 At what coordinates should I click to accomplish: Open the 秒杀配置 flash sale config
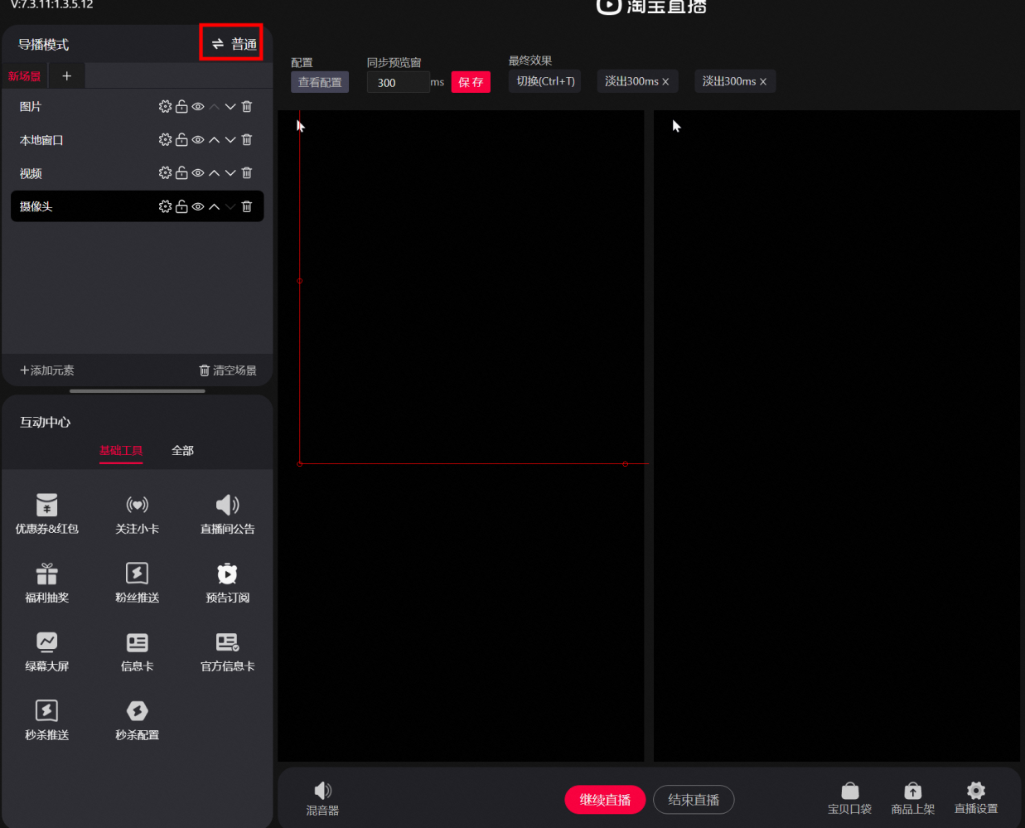pyautogui.click(x=138, y=719)
